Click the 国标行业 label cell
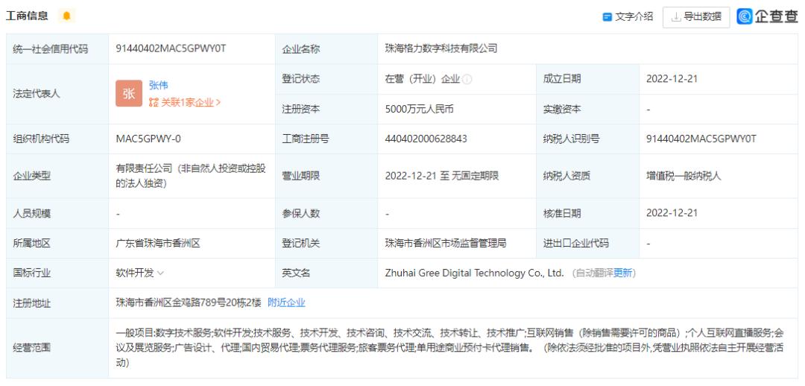The width and height of the screenshot is (805, 386). (x=57, y=273)
